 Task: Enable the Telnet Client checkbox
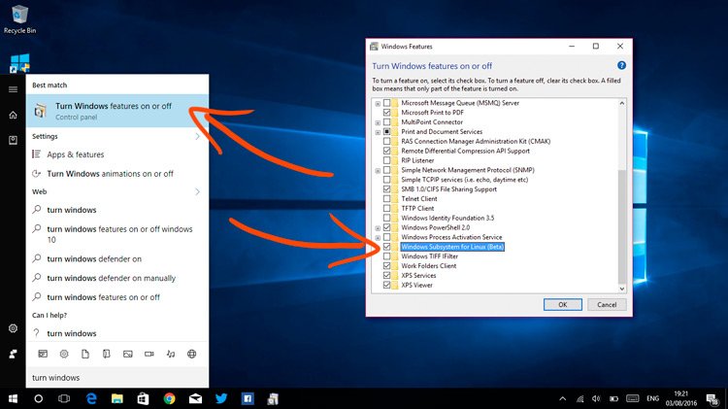[387, 198]
